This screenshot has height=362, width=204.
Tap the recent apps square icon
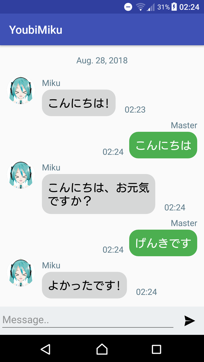click(156, 349)
